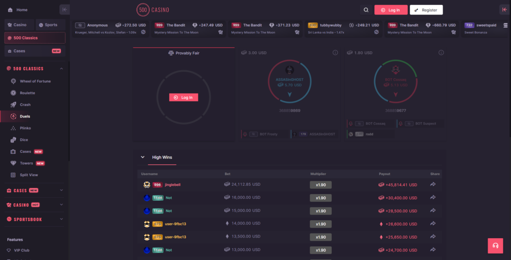Switch to Split View
511x260 pixels.
coord(29,175)
